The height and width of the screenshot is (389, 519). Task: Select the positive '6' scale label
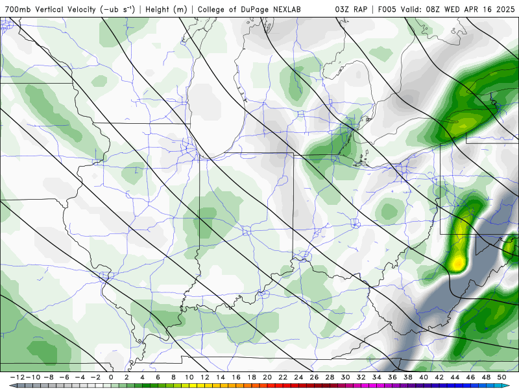pyautogui.click(x=158, y=377)
